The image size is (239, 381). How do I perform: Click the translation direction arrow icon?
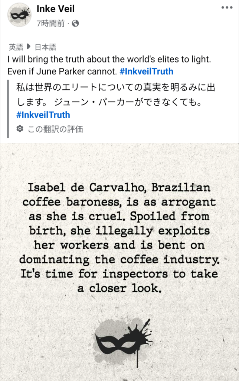tap(29, 46)
